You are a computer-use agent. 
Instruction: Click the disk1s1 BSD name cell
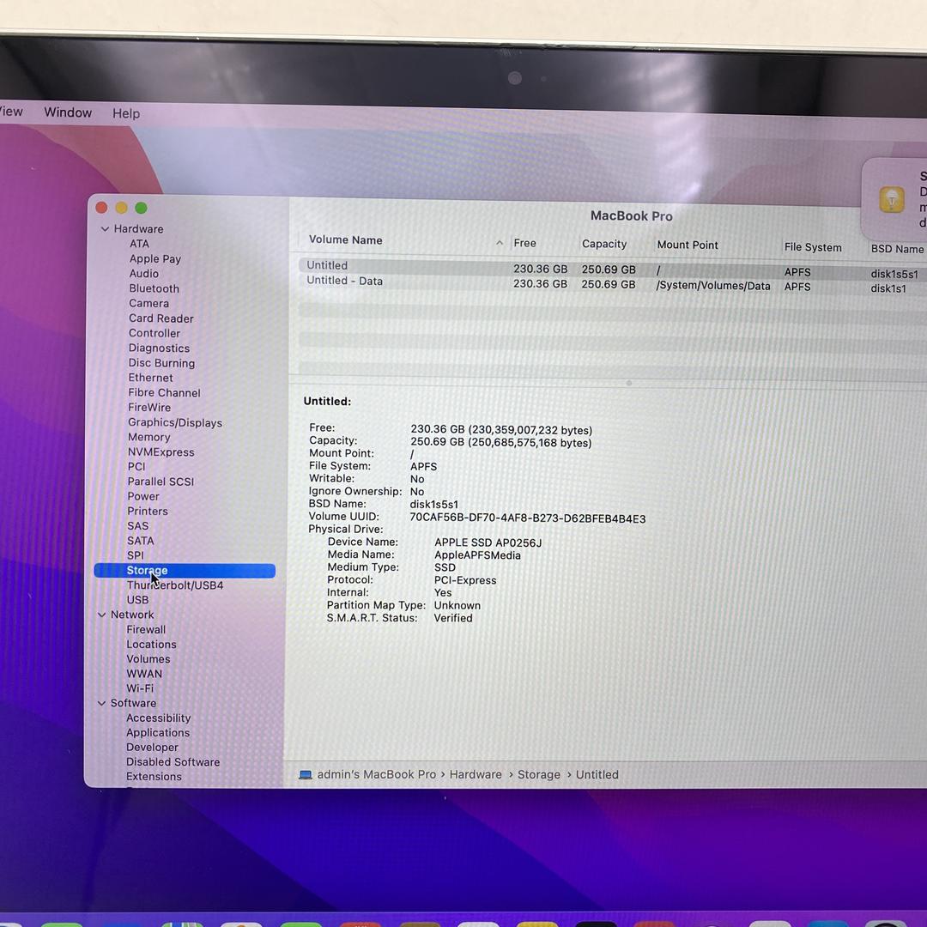(888, 288)
